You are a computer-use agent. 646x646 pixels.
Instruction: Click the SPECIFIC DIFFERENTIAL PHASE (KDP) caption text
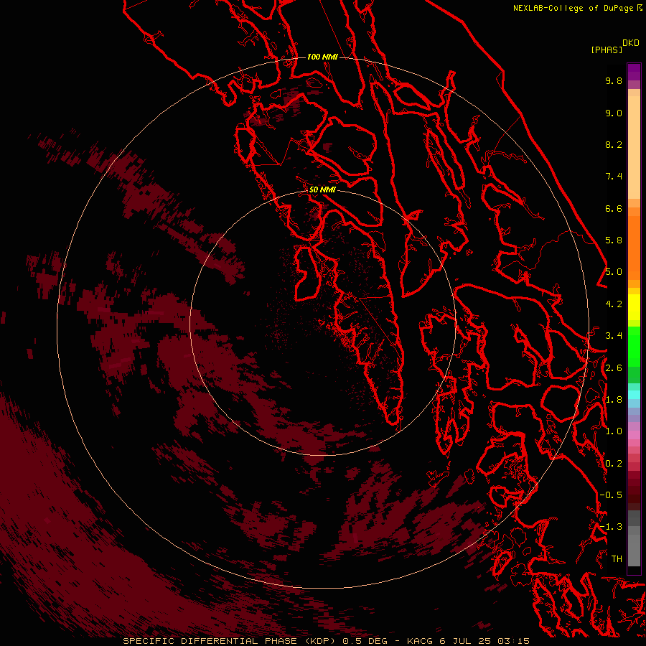point(230,641)
